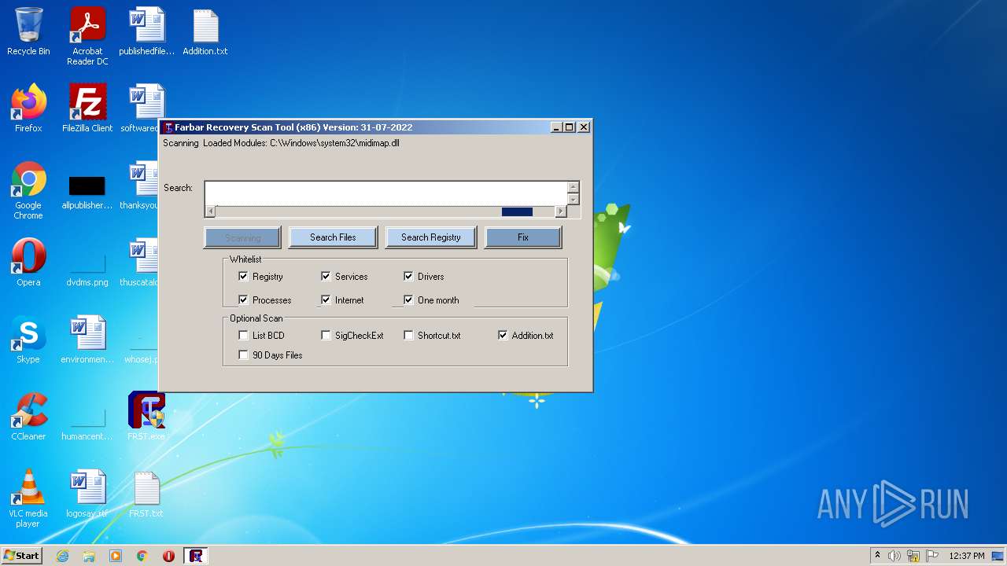The image size is (1007, 566).
Task: Uncheck the One month checkbox
Action: coord(408,300)
